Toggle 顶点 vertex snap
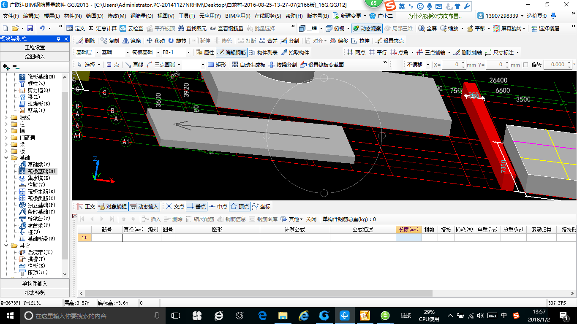 pyautogui.click(x=239, y=206)
